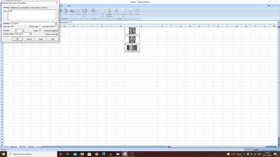The width and height of the screenshot is (280, 157).
Task: Click in the Text input box
Action: [32, 15]
